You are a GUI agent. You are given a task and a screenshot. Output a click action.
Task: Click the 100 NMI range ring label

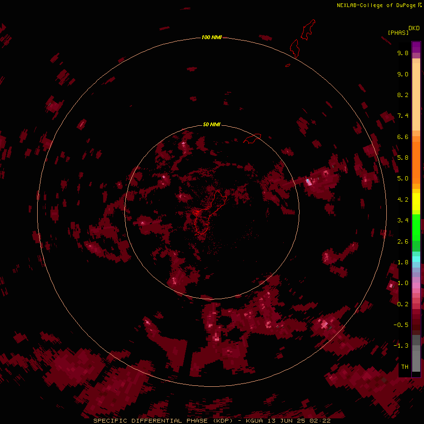tap(212, 37)
